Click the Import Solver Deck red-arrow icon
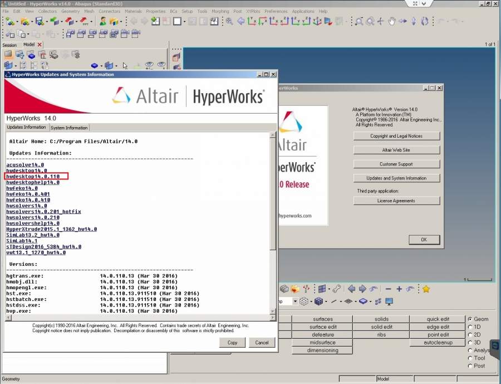Screen dimensions: 501x384 tap(70, 21)
